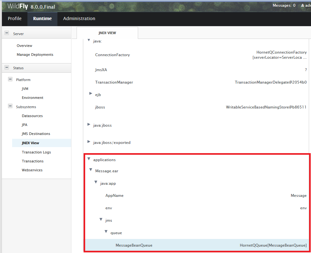The width and height of the screenshot is (311, 253).
Task: Expand the ejb tree node arrow
Action: [91, 93]
